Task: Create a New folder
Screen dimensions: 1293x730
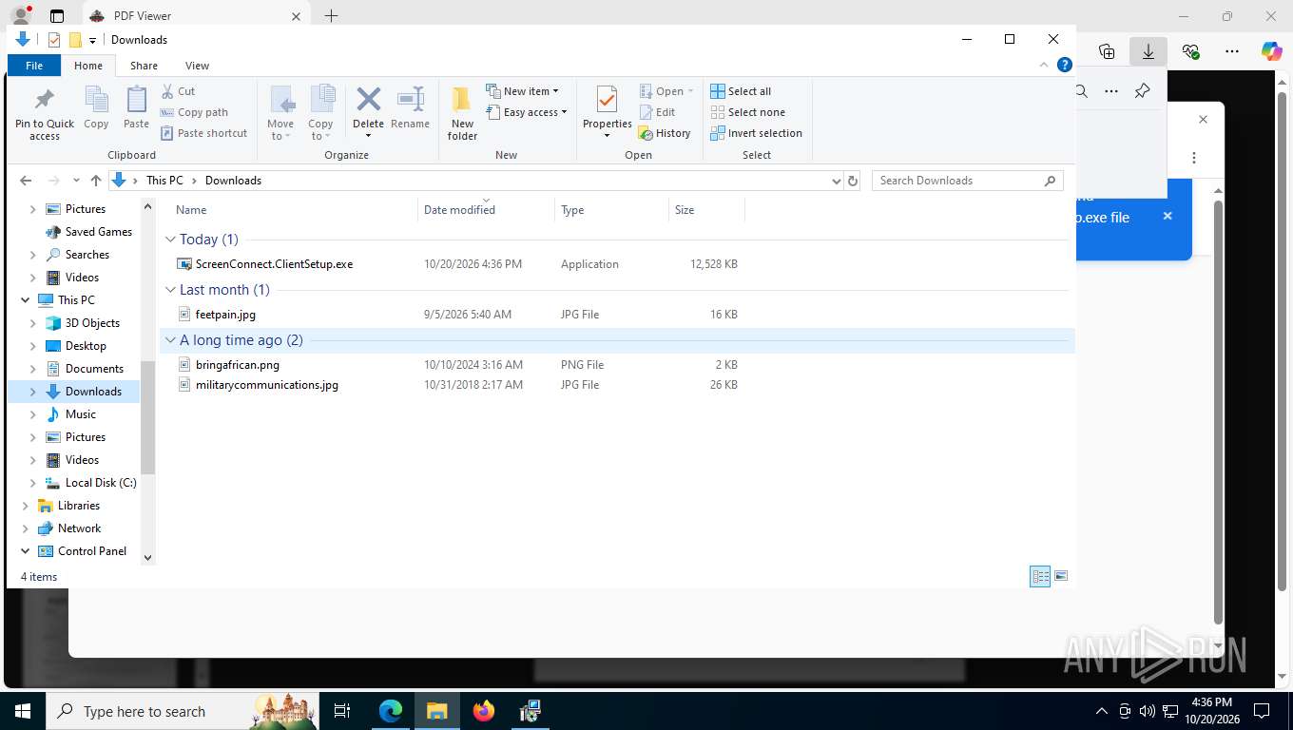Action: click(x=462, y=113)
